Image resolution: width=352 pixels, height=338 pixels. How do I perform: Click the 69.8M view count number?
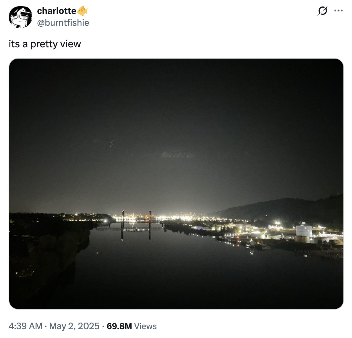tap(119, 326)
